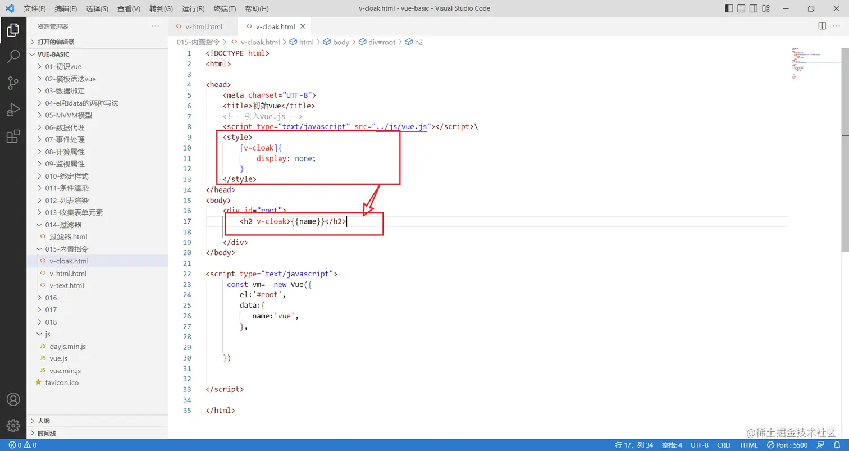This screenshot has width=849, height=451.
Task: Change file encoding UTF-8
Action: [x=700, y=445]
